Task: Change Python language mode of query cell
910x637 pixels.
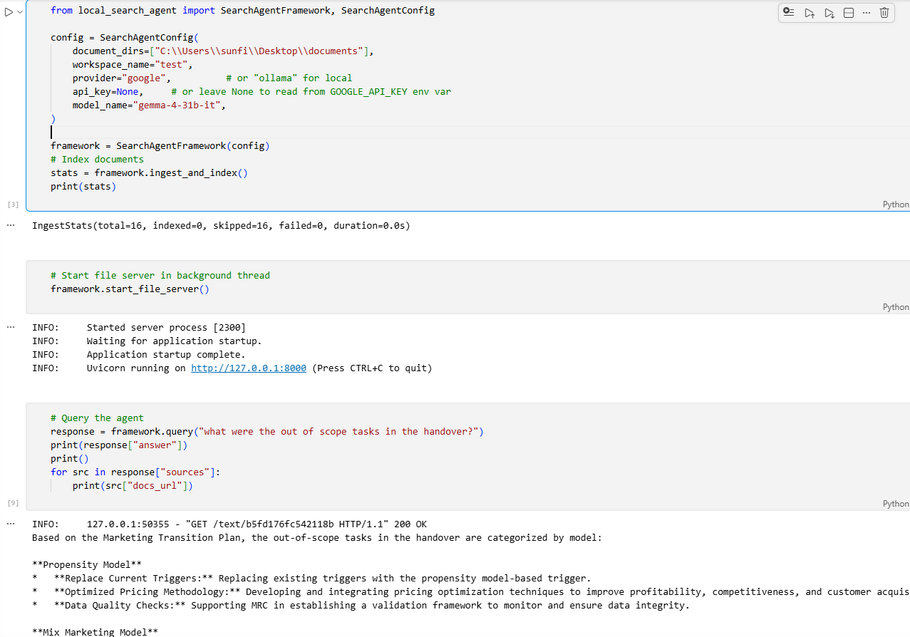Action: 896,504
